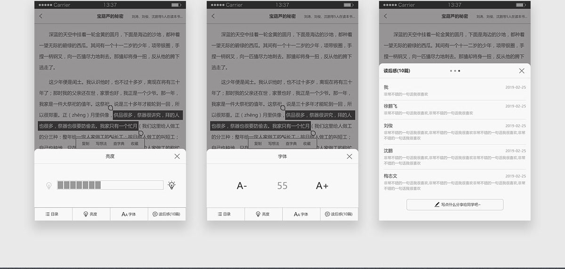
Task: Click the 13:37 clock in the font screen
Action: (x=282, y=5)
